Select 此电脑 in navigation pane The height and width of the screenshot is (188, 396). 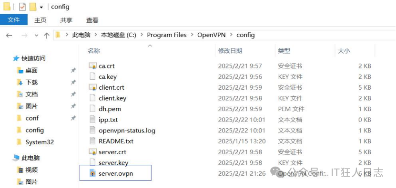tap(30, 158)
